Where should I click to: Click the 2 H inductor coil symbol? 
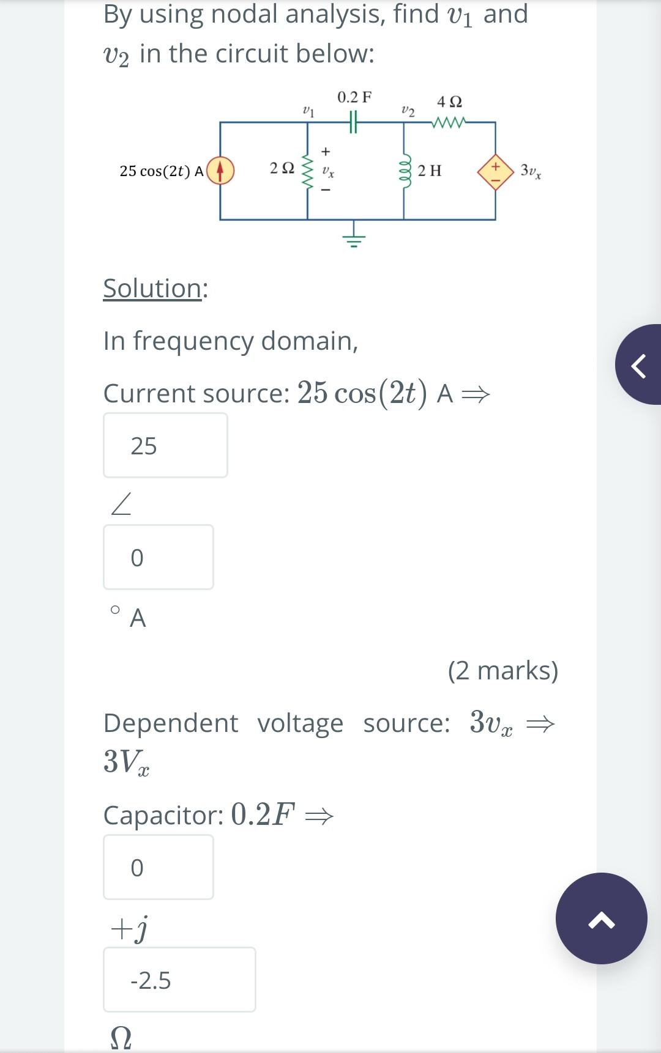405,171
